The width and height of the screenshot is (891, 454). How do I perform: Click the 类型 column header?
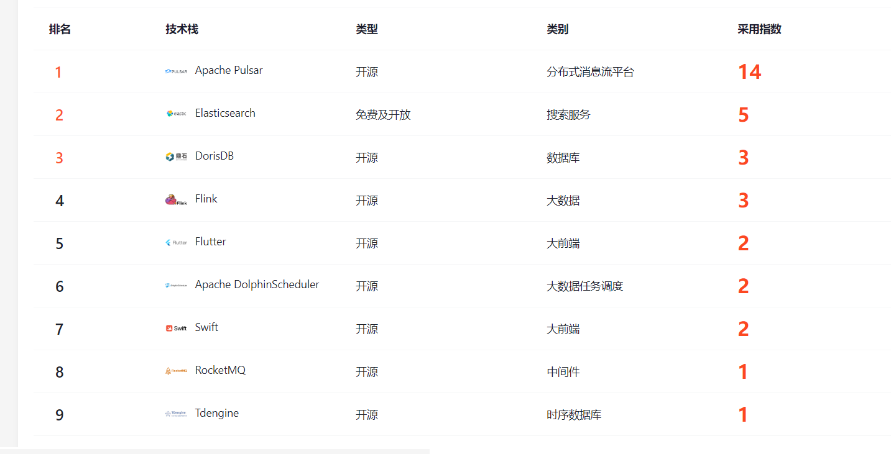point(367,29)
